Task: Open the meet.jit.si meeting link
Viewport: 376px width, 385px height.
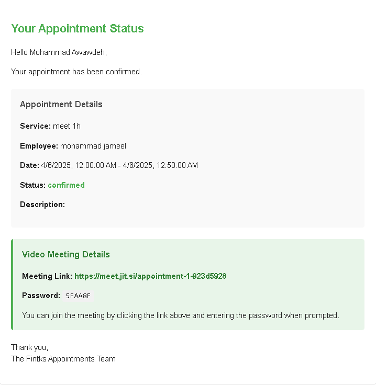Action: (x=150, y=276)
